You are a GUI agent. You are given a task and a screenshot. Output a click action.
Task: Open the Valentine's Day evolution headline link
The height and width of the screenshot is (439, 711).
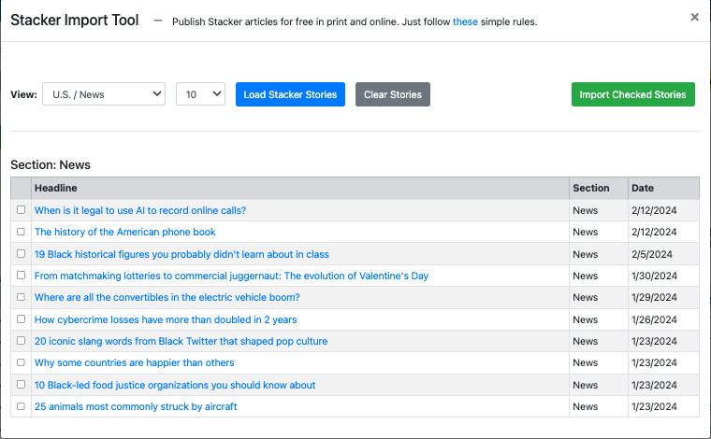click(x=231, y=276)
